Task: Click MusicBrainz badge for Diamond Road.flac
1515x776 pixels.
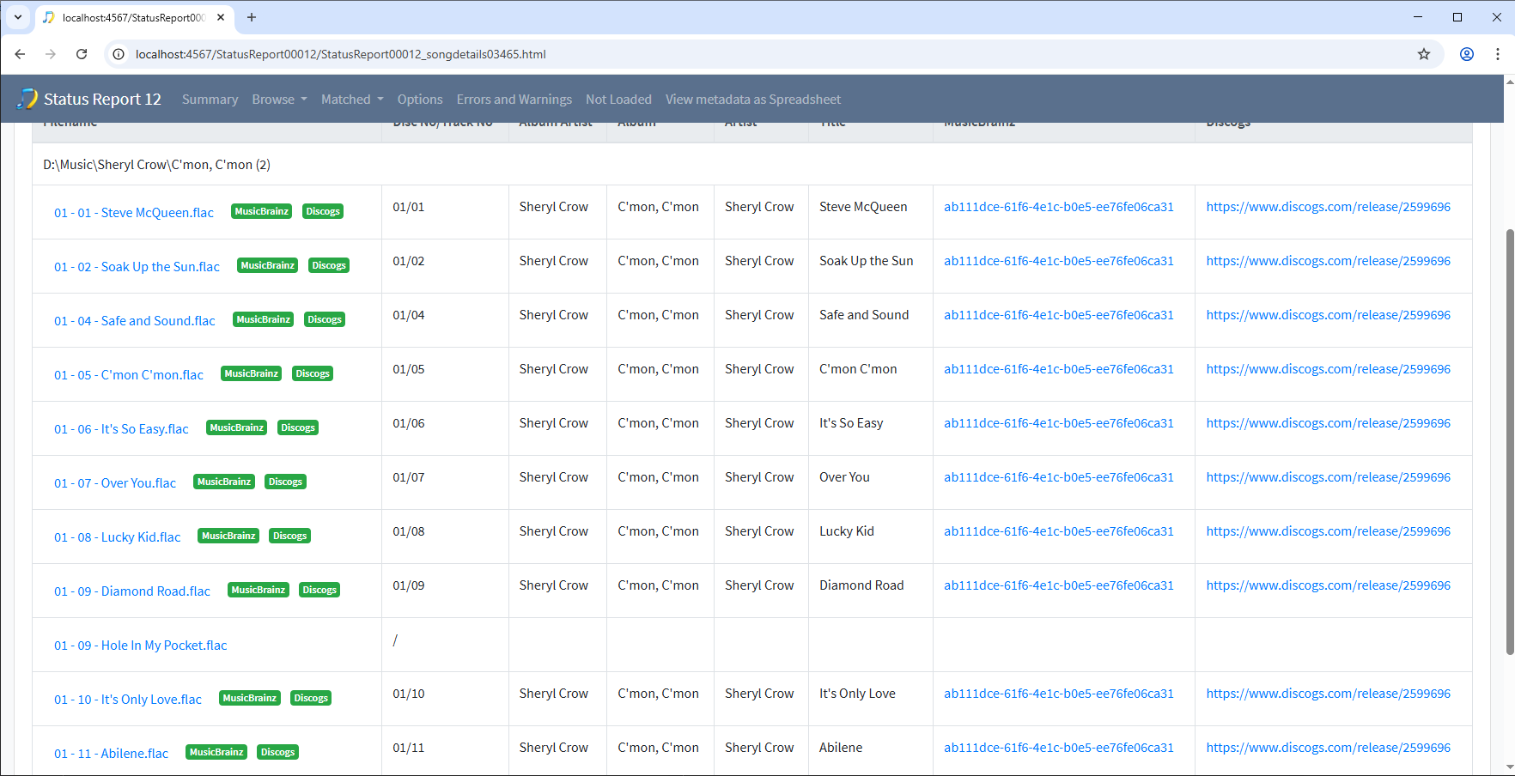Action: (259, 590)
